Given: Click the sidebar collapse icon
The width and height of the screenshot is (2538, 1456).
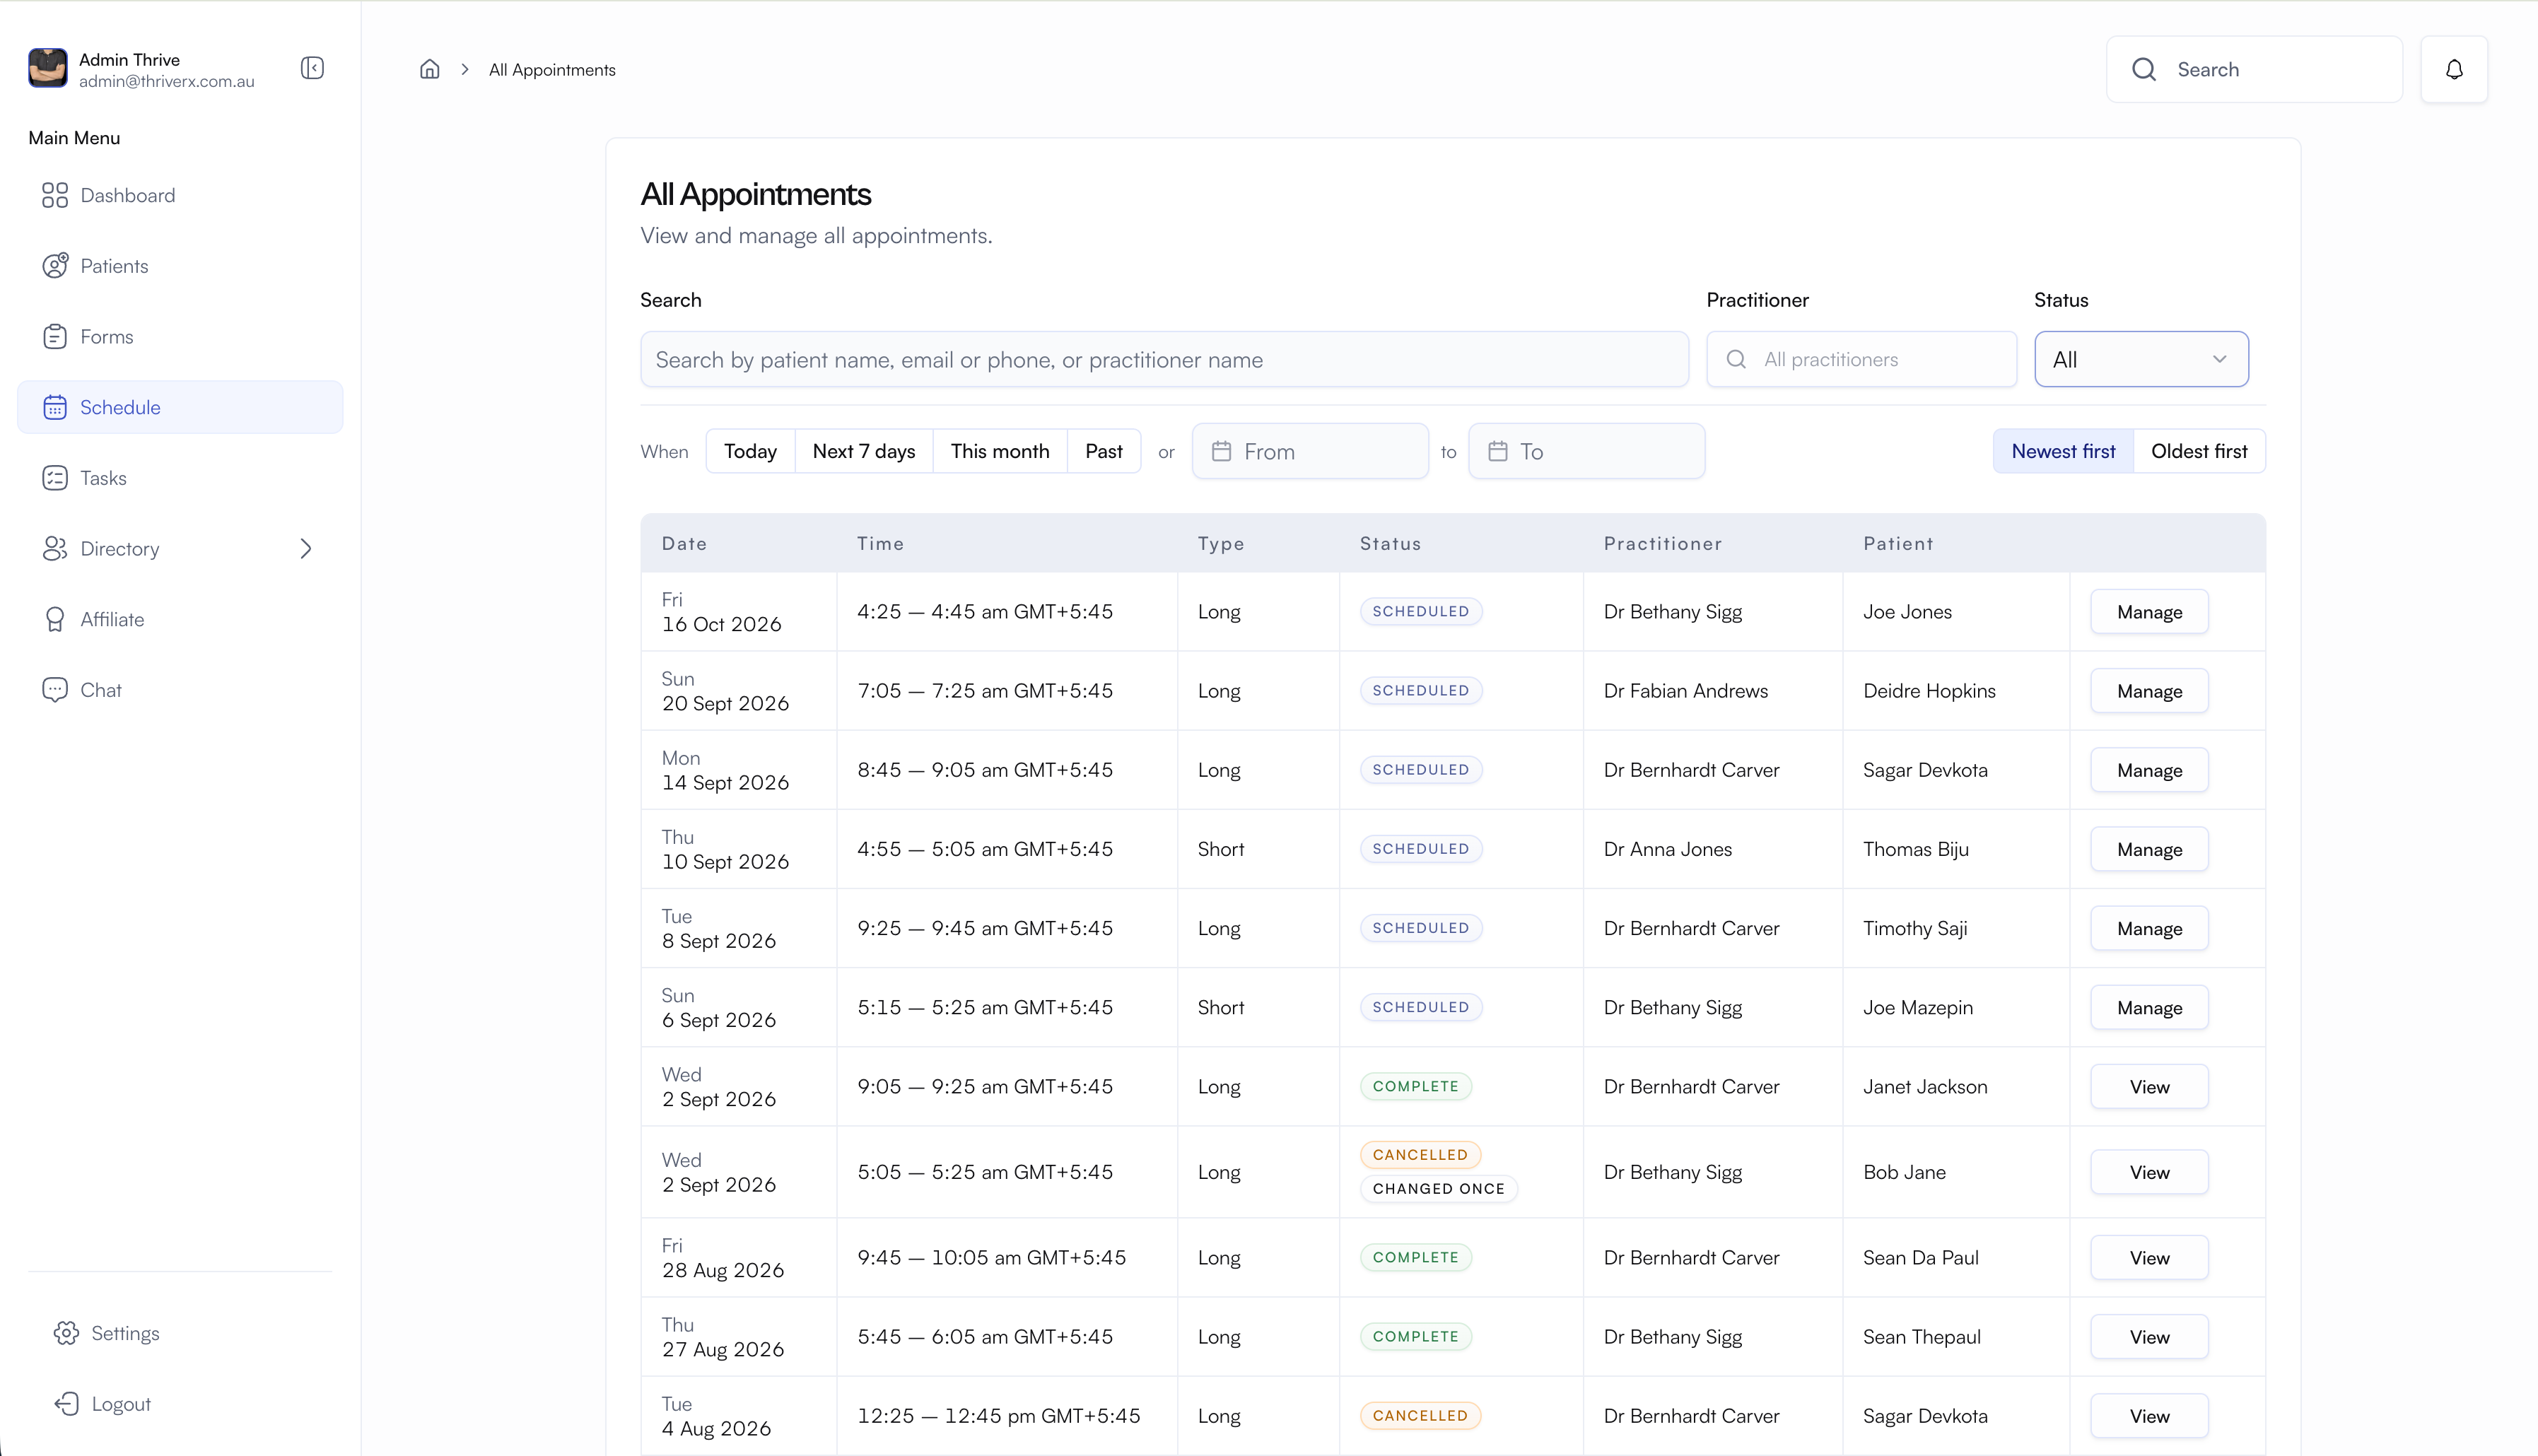Looking at the screenshot, I should (312, 68).
